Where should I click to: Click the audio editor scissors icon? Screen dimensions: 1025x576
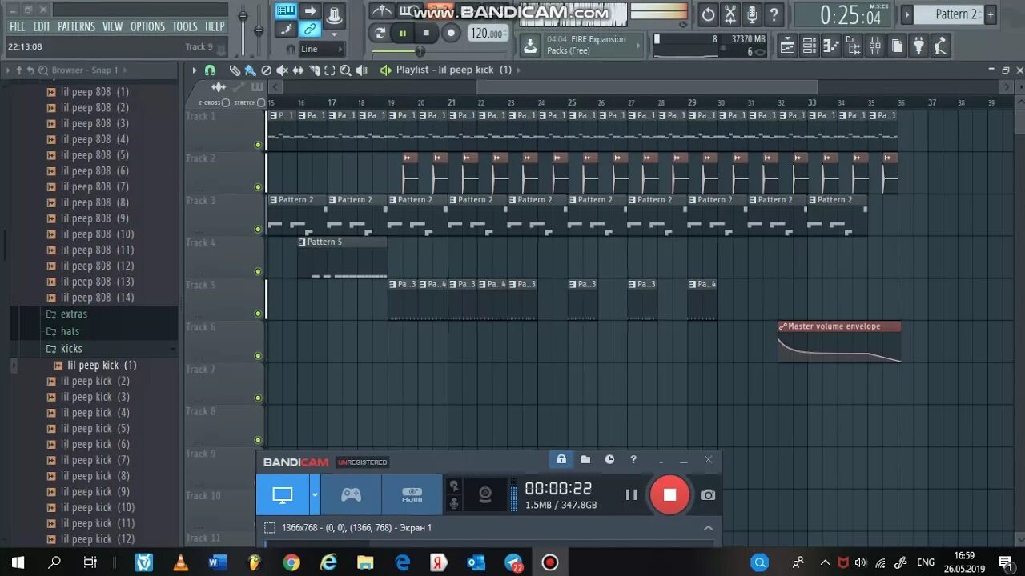pyautogui.click(x=730, y=14)
